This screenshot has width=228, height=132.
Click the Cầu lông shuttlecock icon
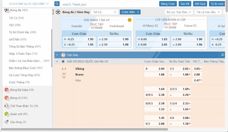[x=7, y=122]
